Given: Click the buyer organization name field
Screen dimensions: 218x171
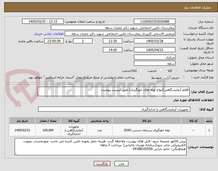Looking at the screenshot, I should [x=113, y=28].
